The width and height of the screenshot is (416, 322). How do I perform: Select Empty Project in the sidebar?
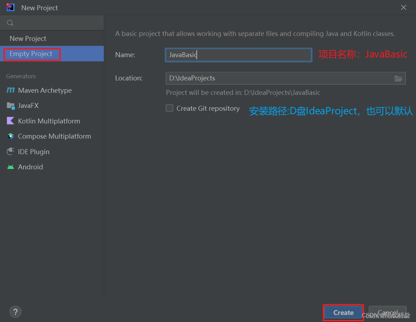[x=52, y=54]
